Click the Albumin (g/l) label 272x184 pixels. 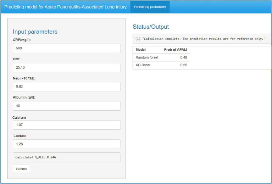(x=24, y=97)
